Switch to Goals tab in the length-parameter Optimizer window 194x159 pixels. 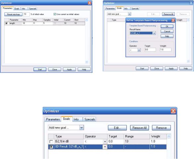coord(17,9)
